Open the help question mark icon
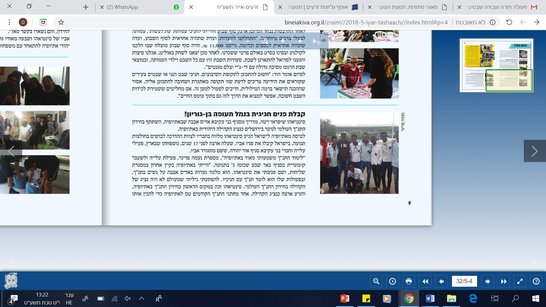This screenshot has height=307, width=546. [x=536, y=281]
